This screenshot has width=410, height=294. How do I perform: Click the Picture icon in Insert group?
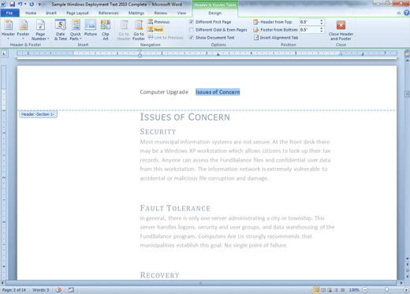pyautogui.click(x=91, y=28)
